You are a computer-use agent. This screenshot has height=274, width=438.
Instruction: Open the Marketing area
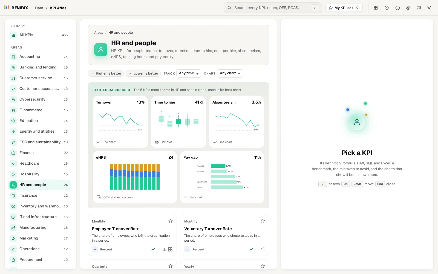coord(39,238)
